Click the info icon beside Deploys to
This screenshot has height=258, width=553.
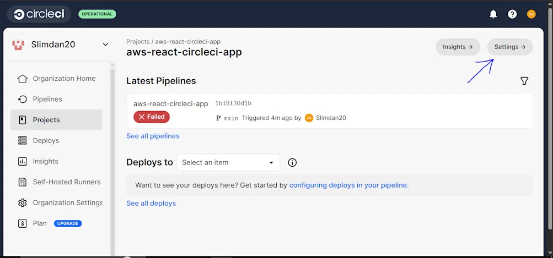point(292,162)
